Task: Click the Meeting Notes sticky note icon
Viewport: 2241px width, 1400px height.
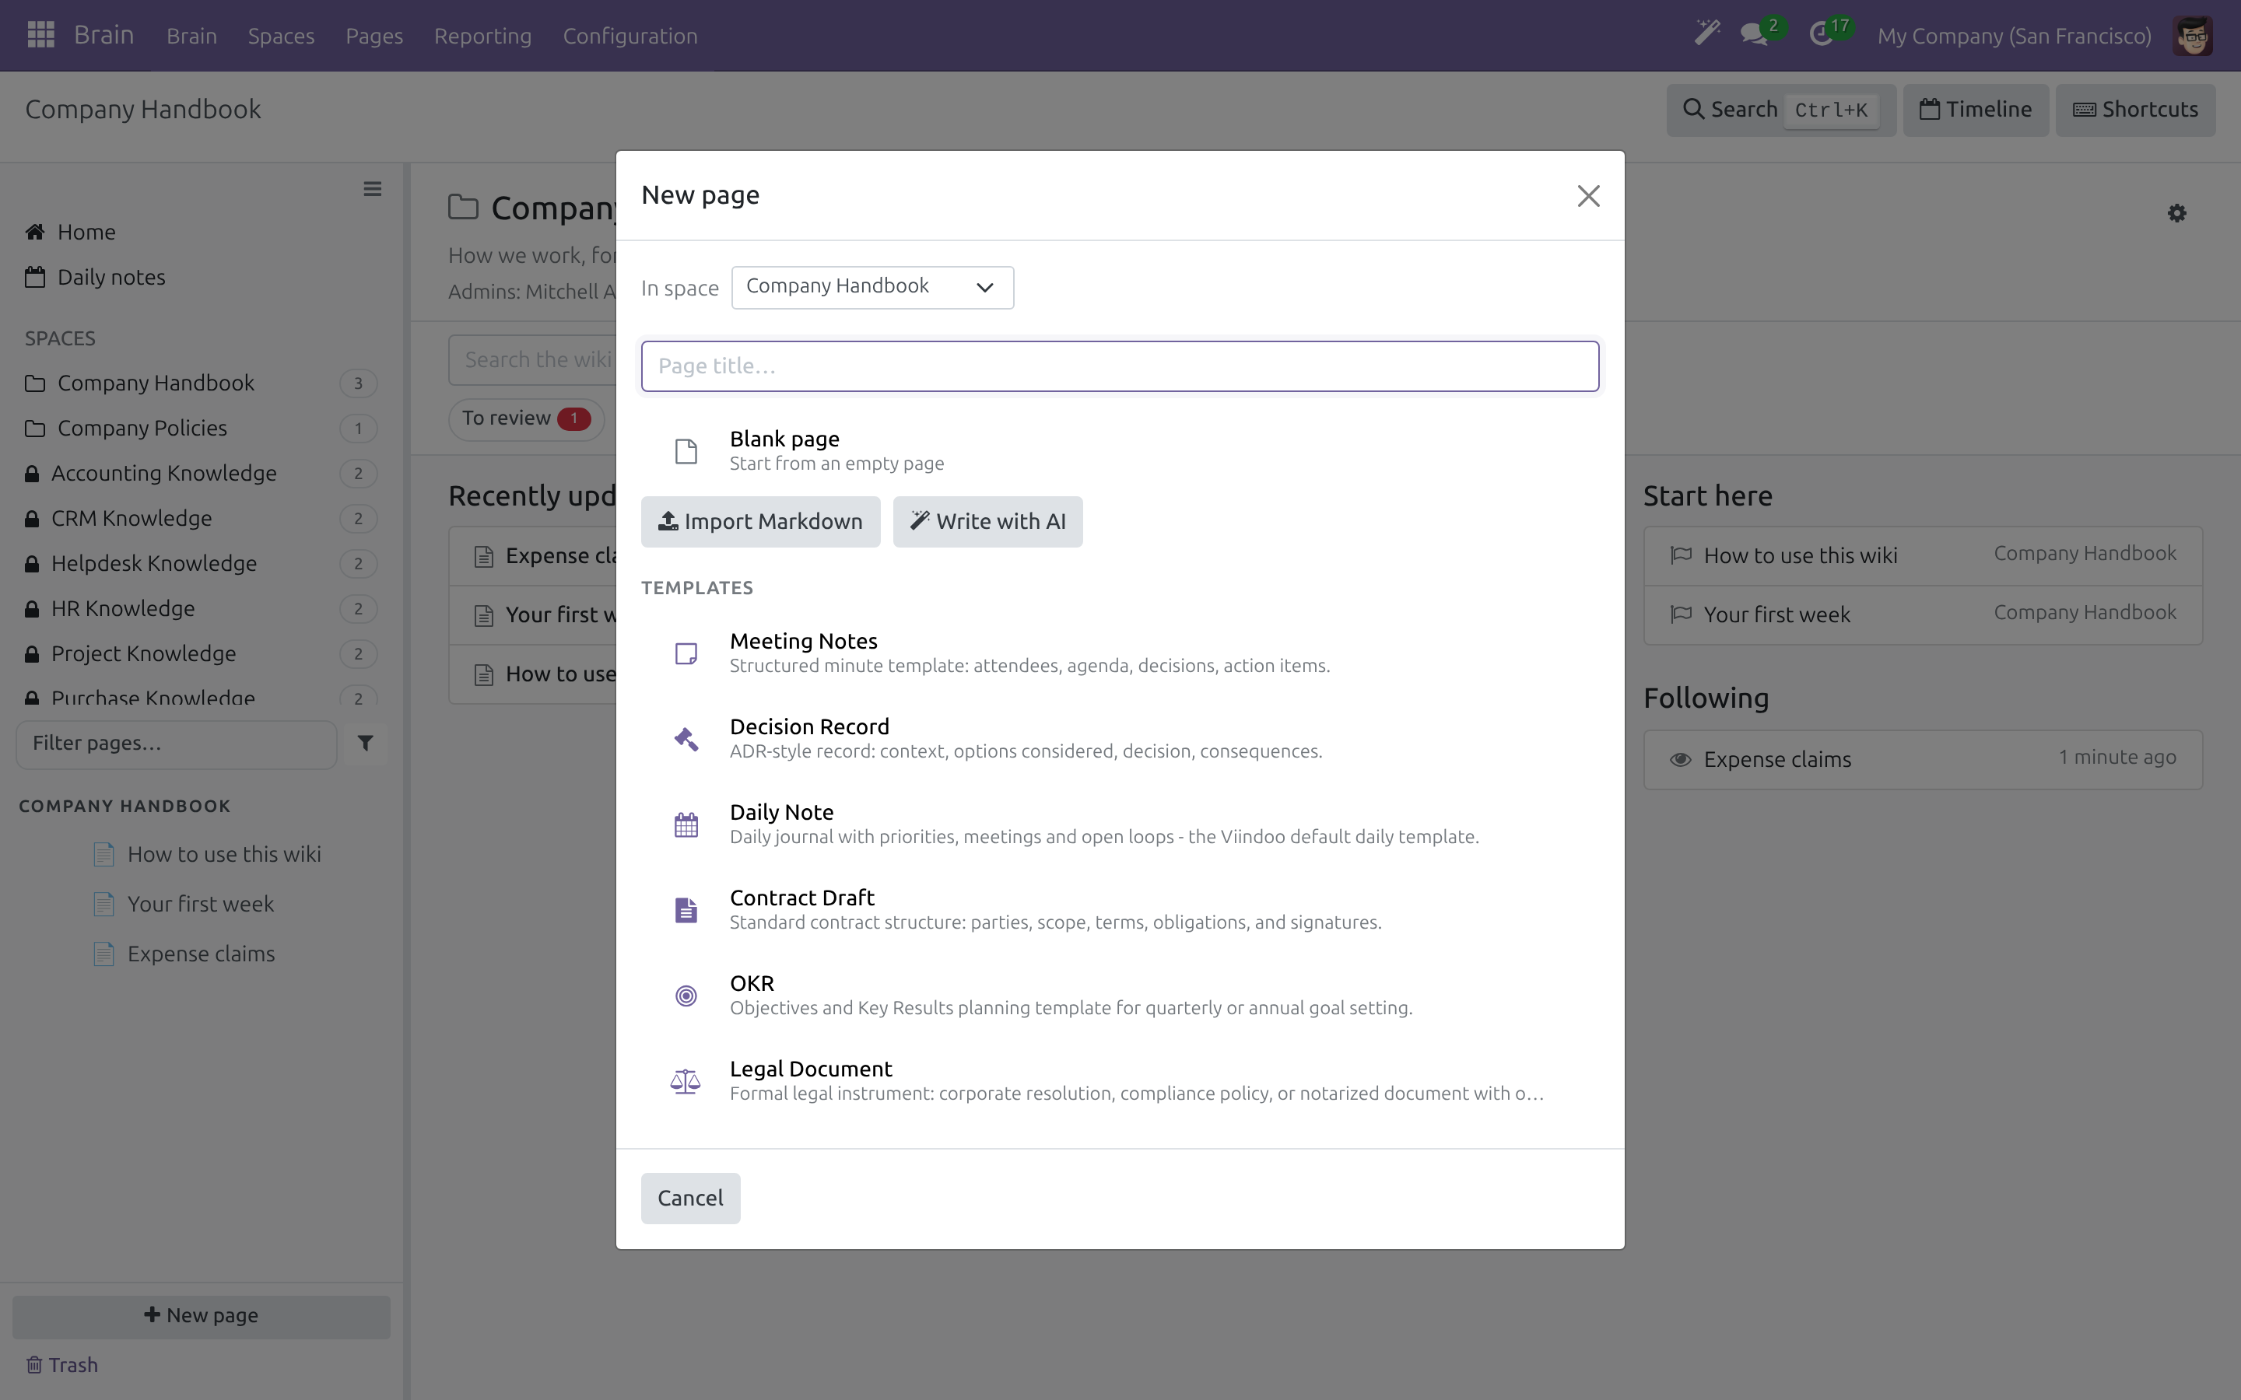Action: coord(686,653)
